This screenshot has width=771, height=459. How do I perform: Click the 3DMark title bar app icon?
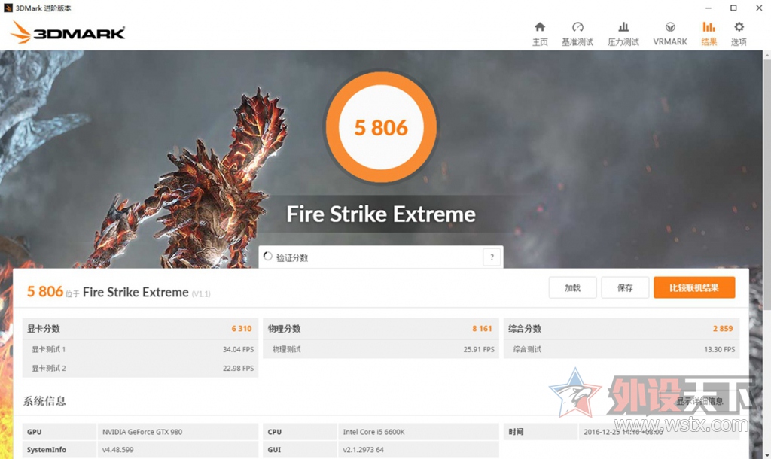[x=8, y=8]
